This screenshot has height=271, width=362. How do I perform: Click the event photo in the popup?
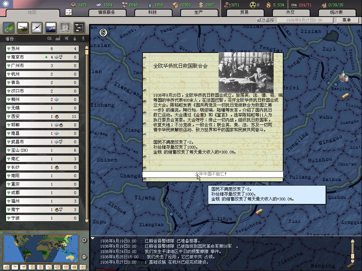pos(246,73)
